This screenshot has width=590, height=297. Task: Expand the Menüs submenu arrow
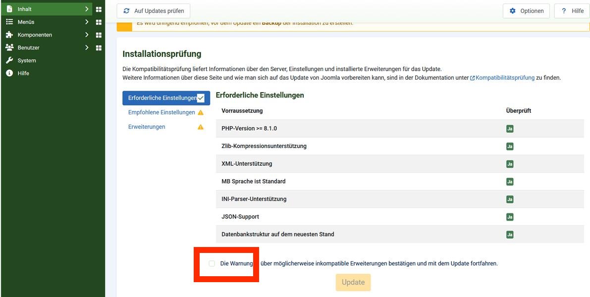(x=86, y=21)
